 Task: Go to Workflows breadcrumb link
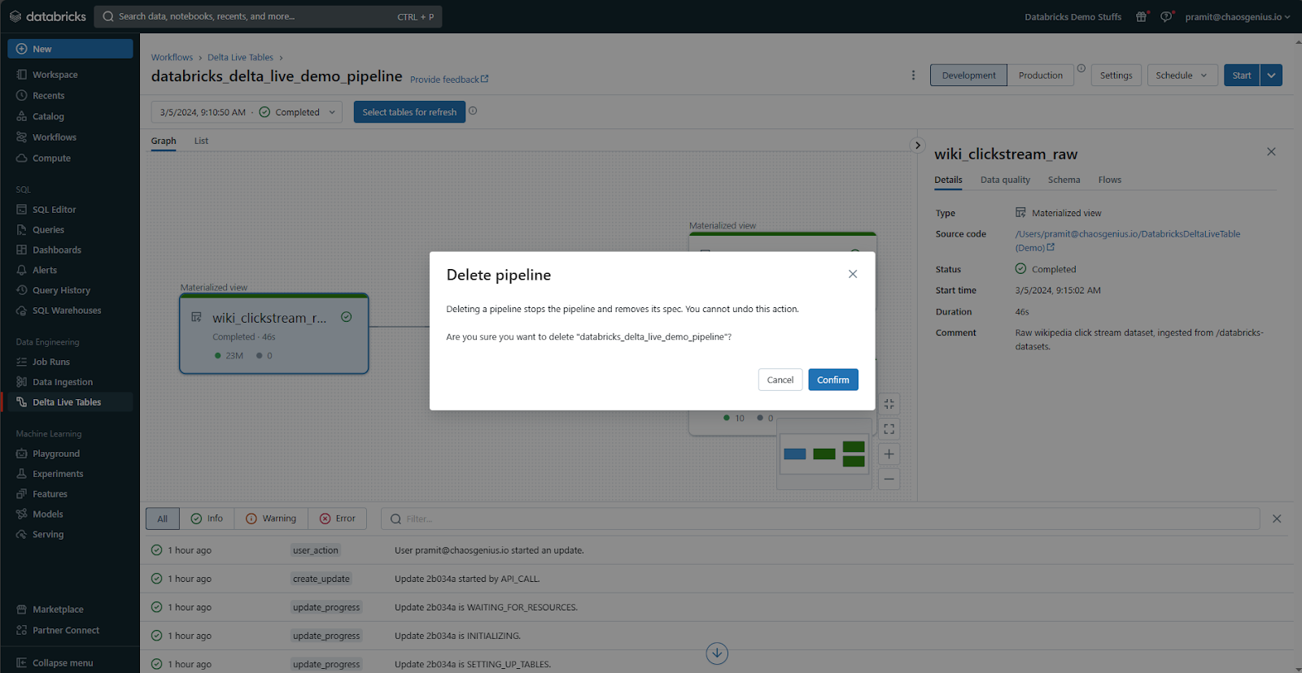[172, 58]
